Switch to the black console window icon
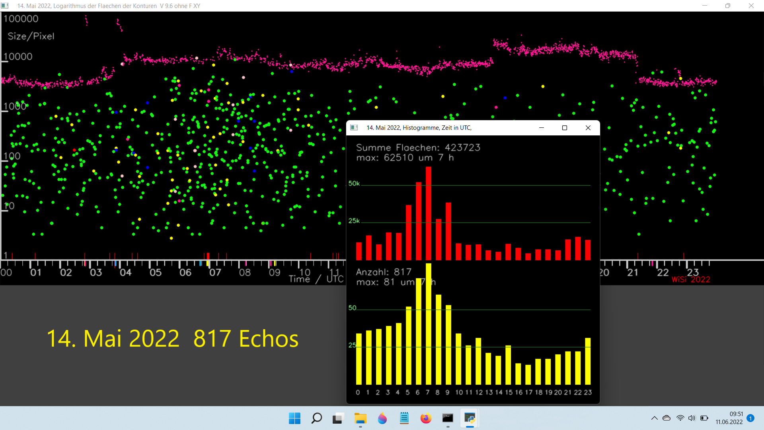This screenshot has height=430, width=764. point(448,418)
